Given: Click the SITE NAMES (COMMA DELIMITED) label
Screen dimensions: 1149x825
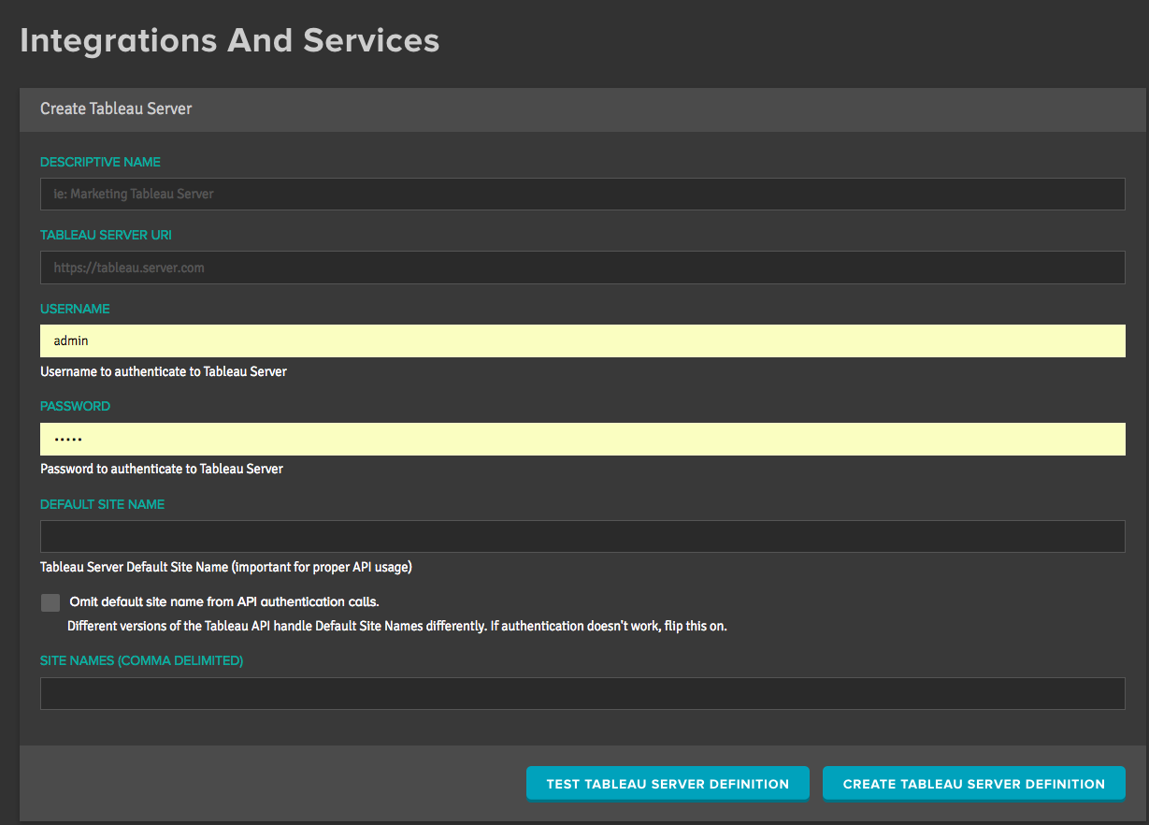Looking at the screenshot, I should click(141, 660).
